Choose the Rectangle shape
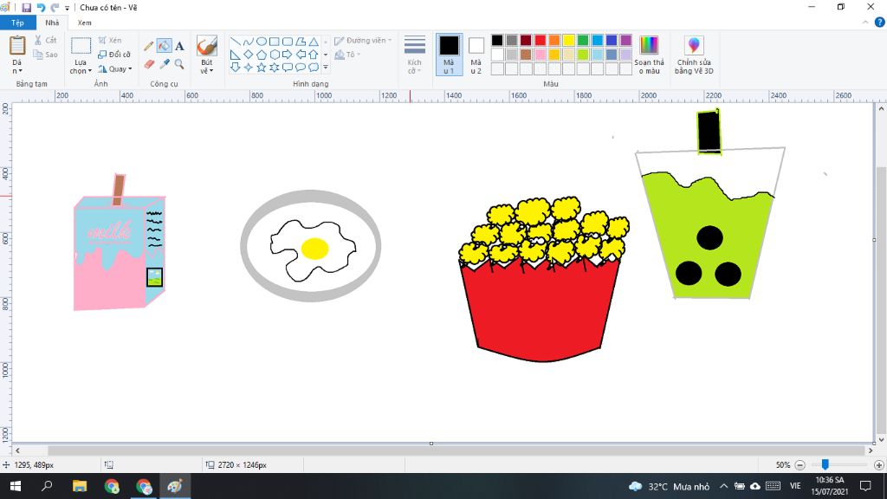The width and height of the screenshot is (887, 499). [x=275, y=42]
